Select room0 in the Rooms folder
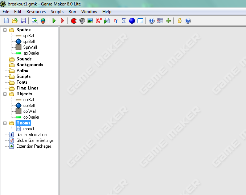This screenshot has width=246, height=195. pyautogui.click(x=29, y=129)
